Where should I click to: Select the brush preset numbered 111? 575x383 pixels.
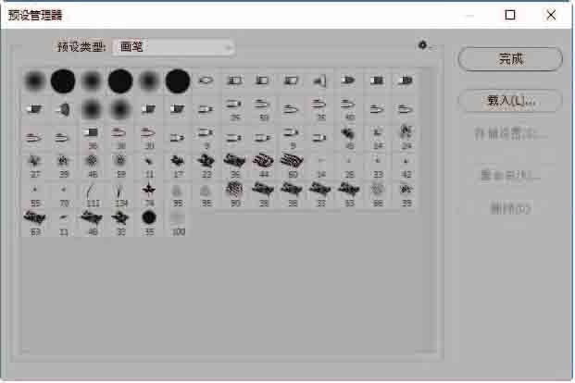pos(92,195)
